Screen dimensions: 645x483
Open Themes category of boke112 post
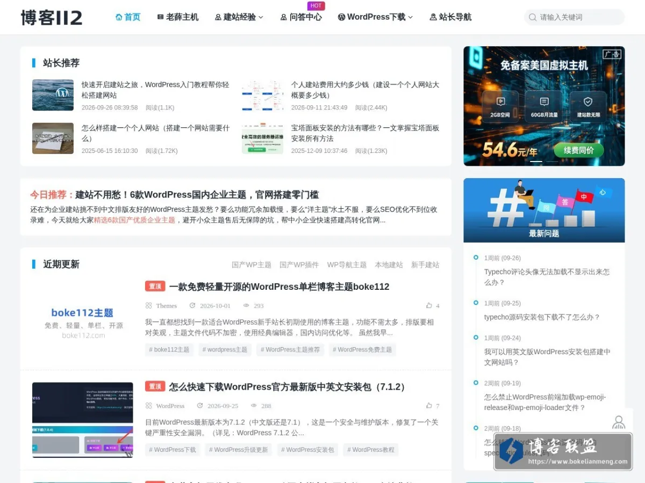click(166, 305)
